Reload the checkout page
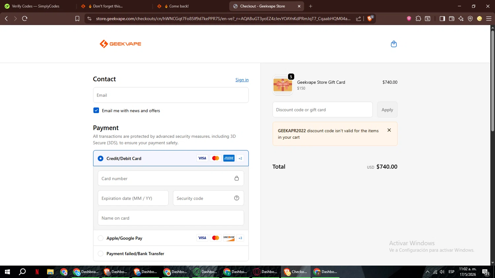Image resolution: width=495 pixels, height=278 pixels. pos(25,18)
